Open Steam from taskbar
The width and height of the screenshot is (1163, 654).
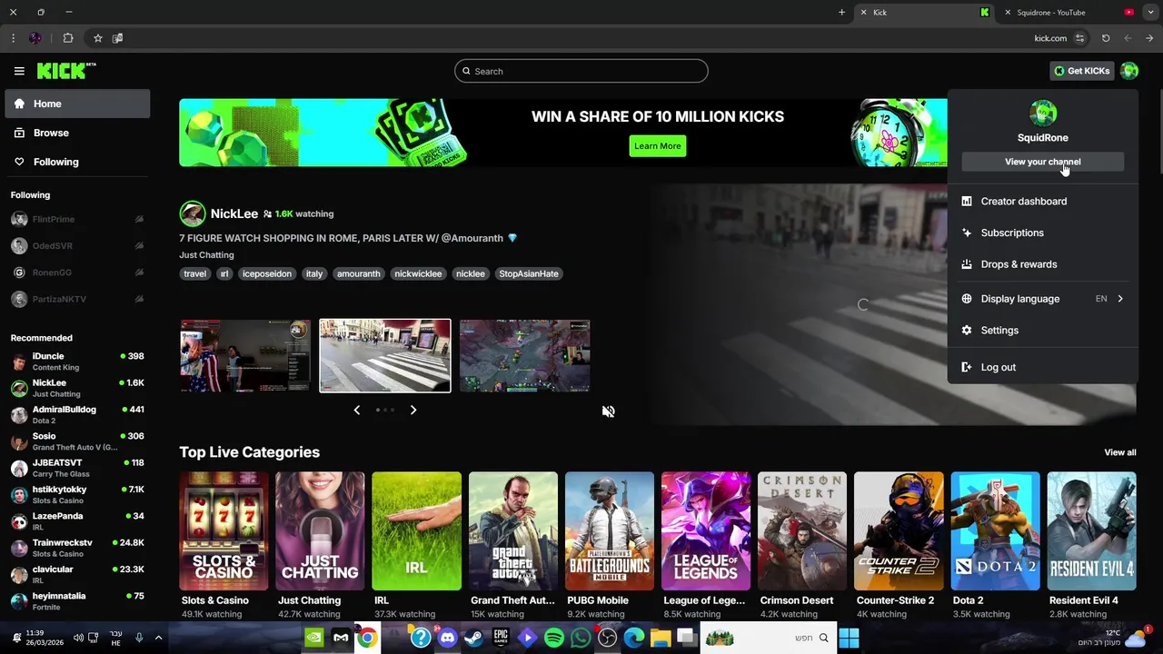coord(473,639)
